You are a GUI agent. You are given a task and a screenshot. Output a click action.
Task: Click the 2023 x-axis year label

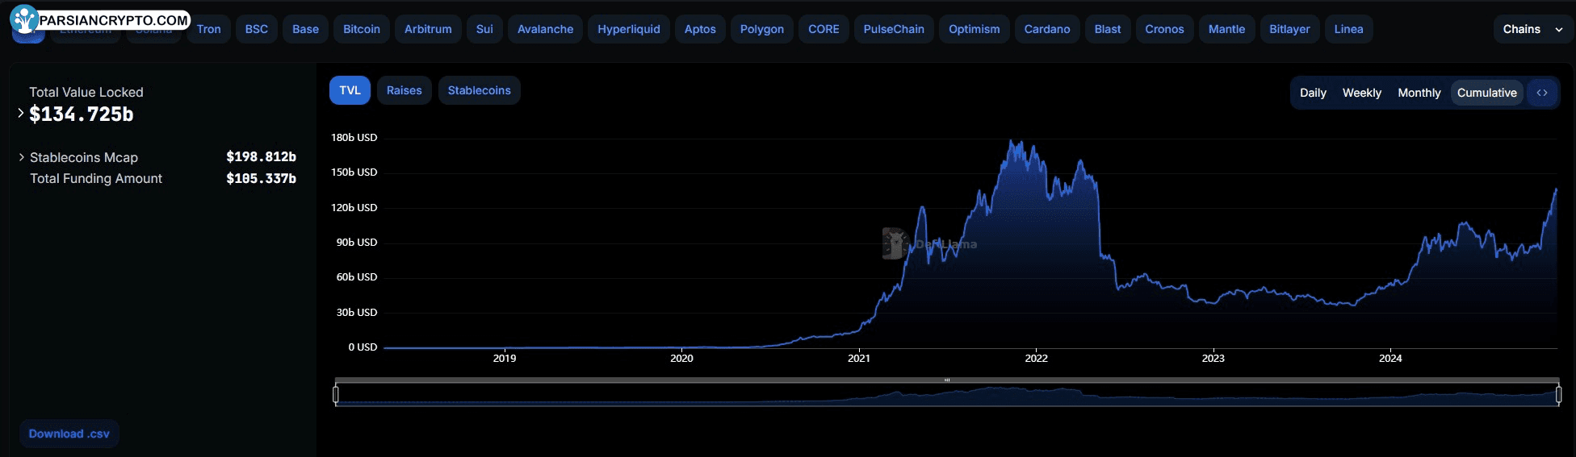[x=1213, y=358]
